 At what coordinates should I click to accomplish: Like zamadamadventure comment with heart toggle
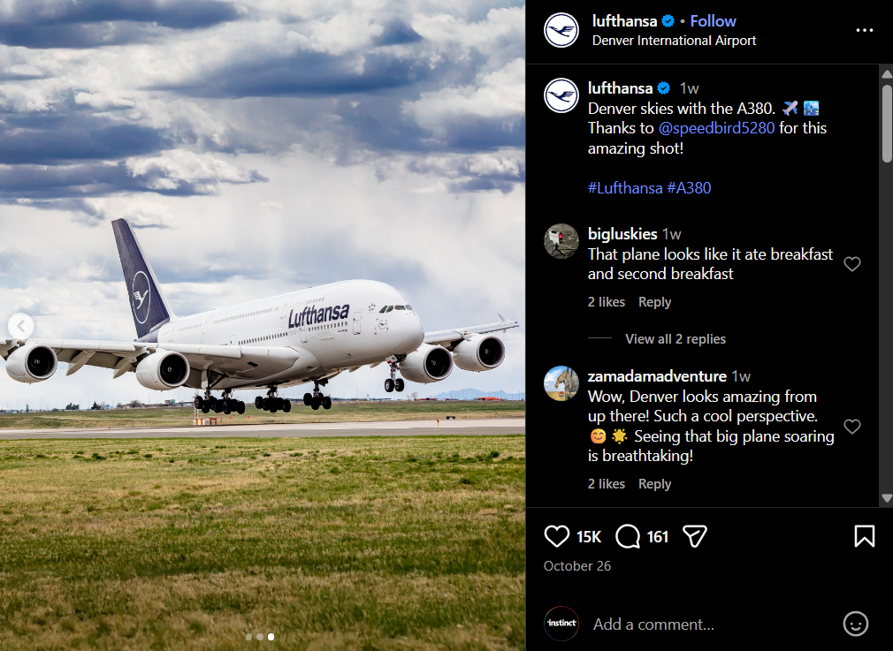point(851,427)
